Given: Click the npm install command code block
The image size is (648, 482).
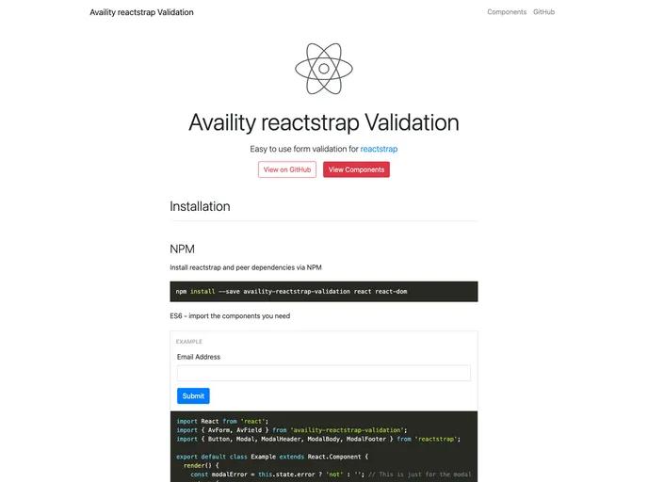Looking at the screenshot, I should (x=324, y=292).
